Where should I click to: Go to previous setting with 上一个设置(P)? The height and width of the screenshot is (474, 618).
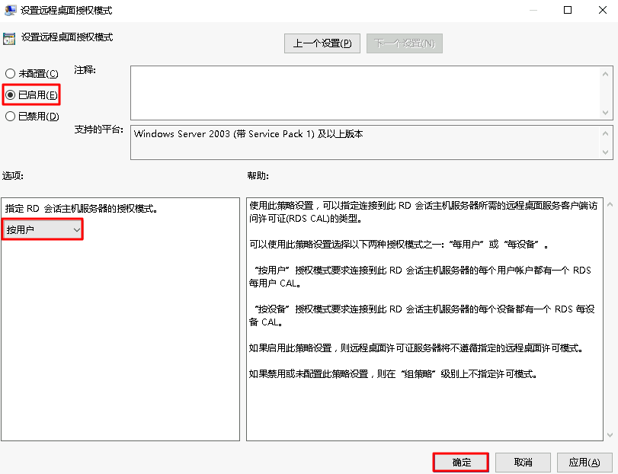pos(322,43)
